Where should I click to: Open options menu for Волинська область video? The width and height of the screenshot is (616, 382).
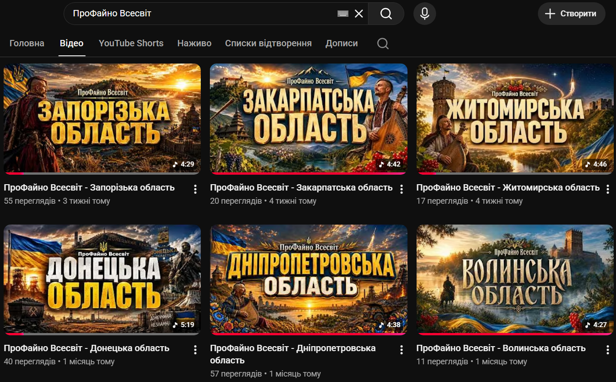coord(608,349)
